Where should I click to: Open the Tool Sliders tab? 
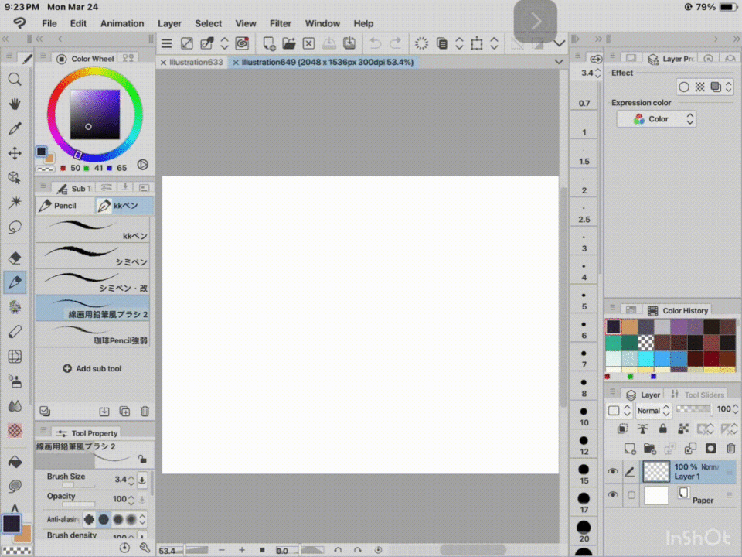[697, 395]
